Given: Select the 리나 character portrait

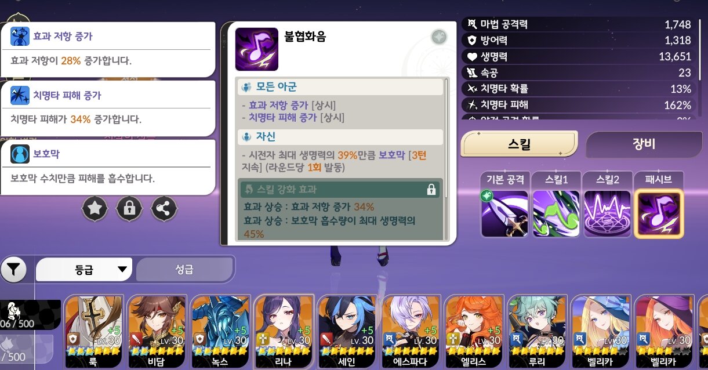Looking at the screenshot, I should click(x=284, y=331).
